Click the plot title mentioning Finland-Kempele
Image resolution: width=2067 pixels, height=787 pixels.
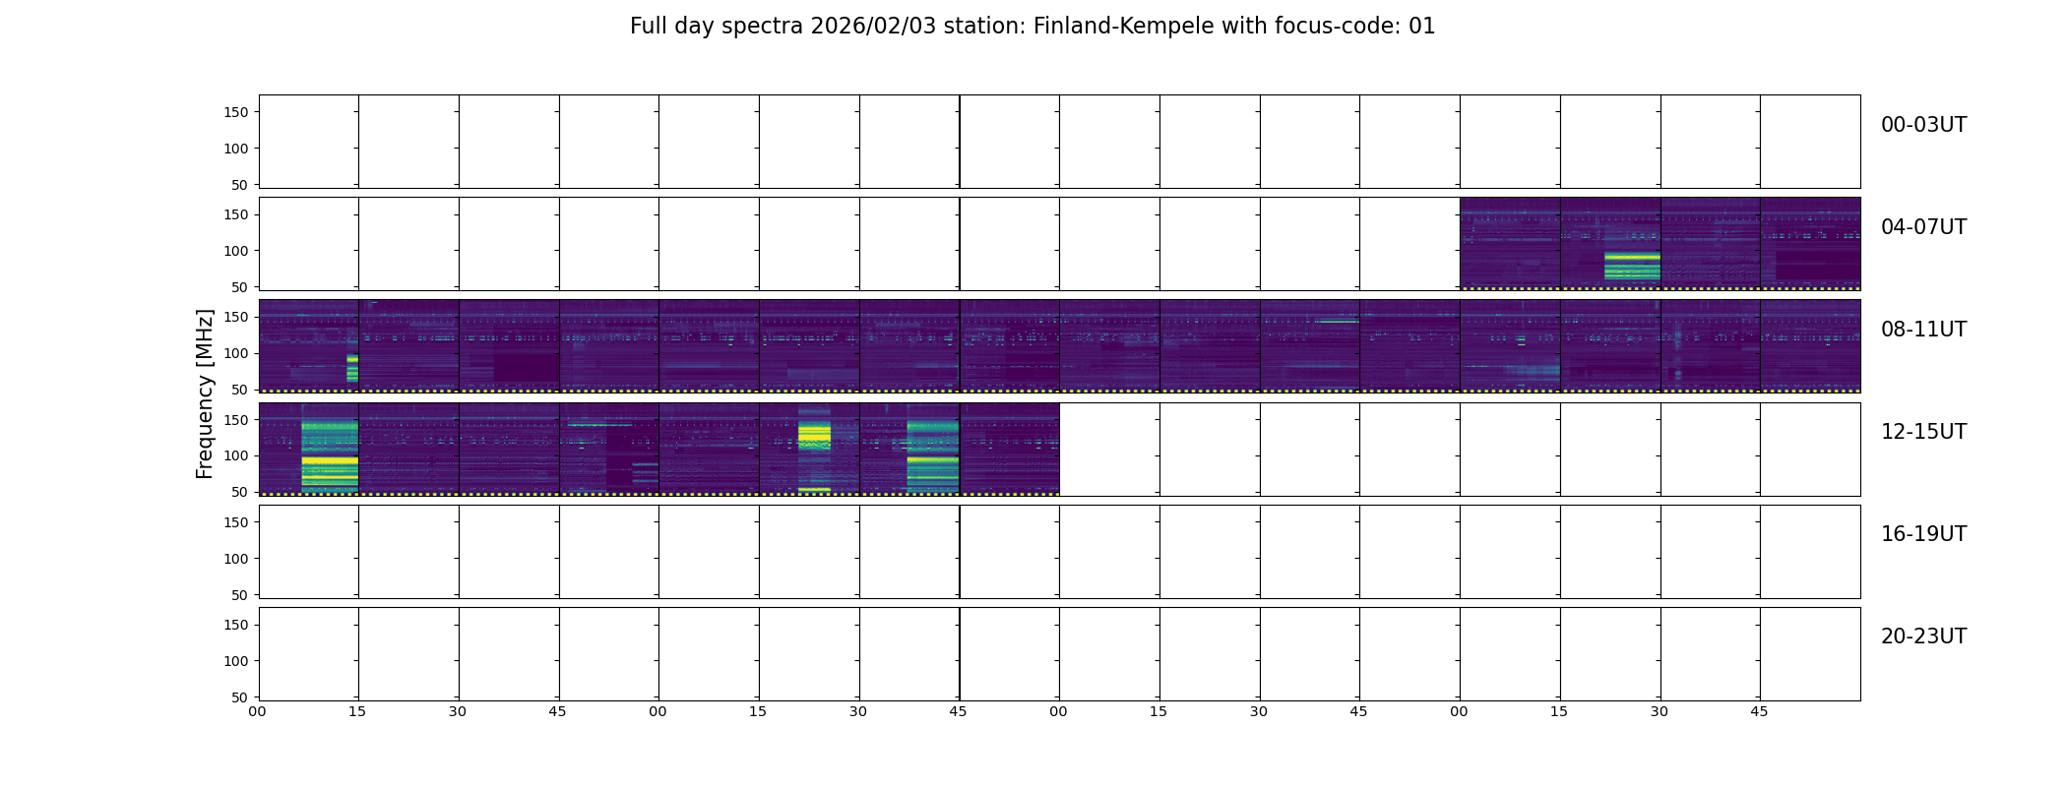(1033, 27)
